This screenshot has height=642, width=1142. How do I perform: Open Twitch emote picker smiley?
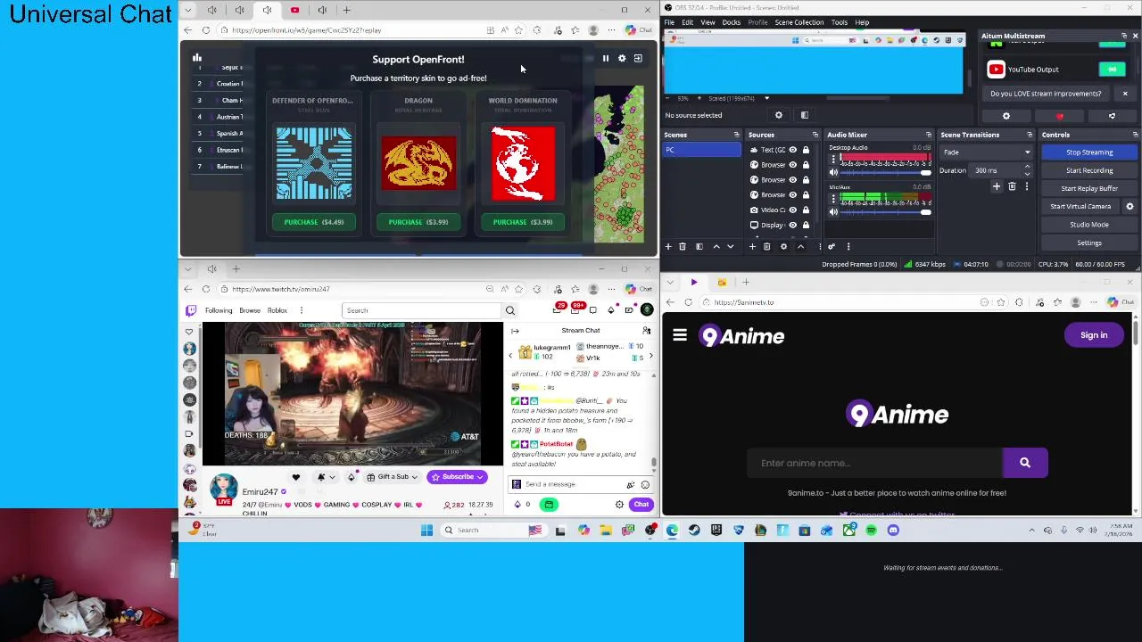[x=645, y=484]
